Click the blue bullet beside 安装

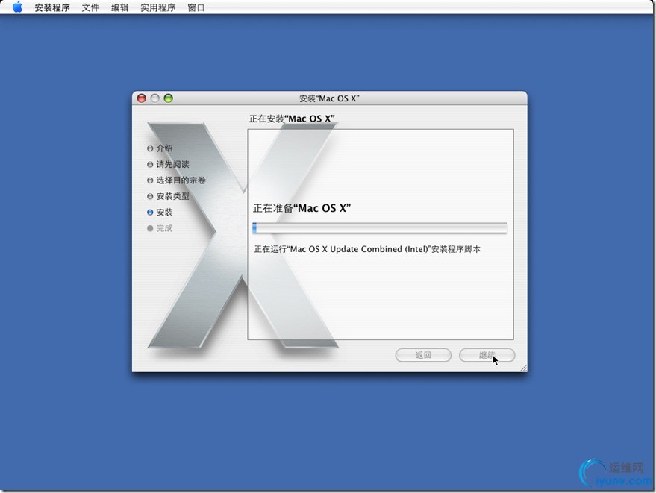pyautogui.click(x=150, y=213)
